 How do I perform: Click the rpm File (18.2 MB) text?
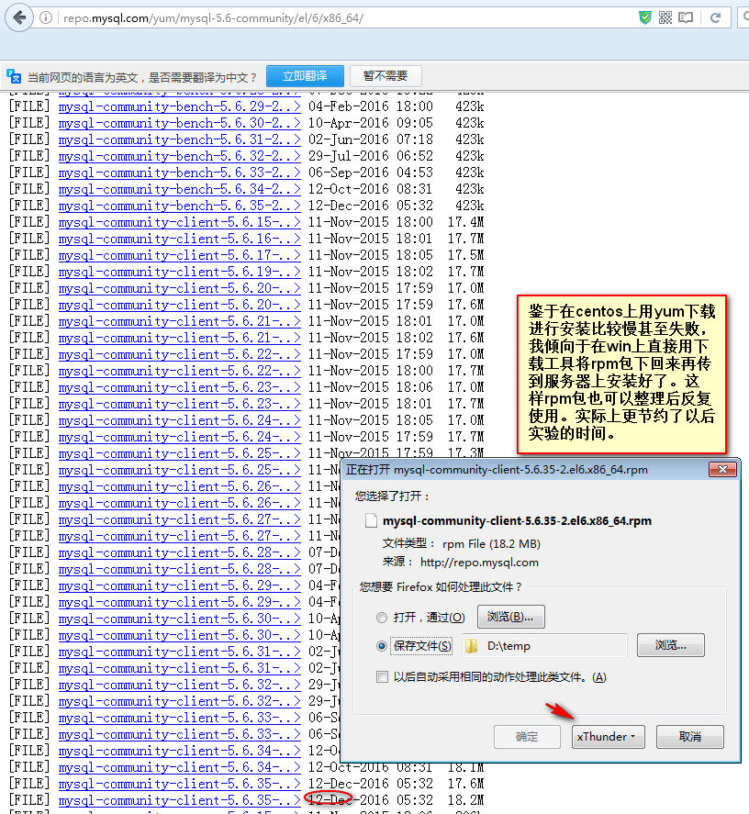[491, 543]
